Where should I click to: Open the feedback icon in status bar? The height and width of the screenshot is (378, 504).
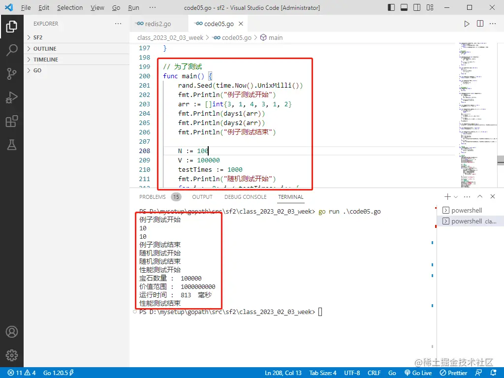478,373
